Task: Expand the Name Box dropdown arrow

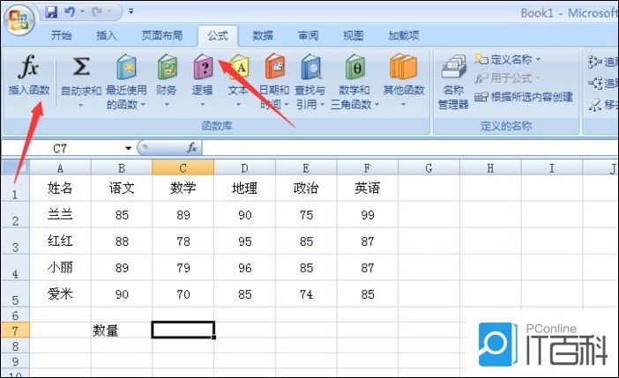Action: (x=129, y=148)
